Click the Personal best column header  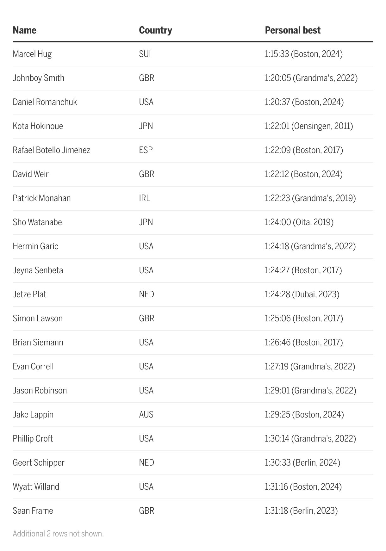(293, 30)
